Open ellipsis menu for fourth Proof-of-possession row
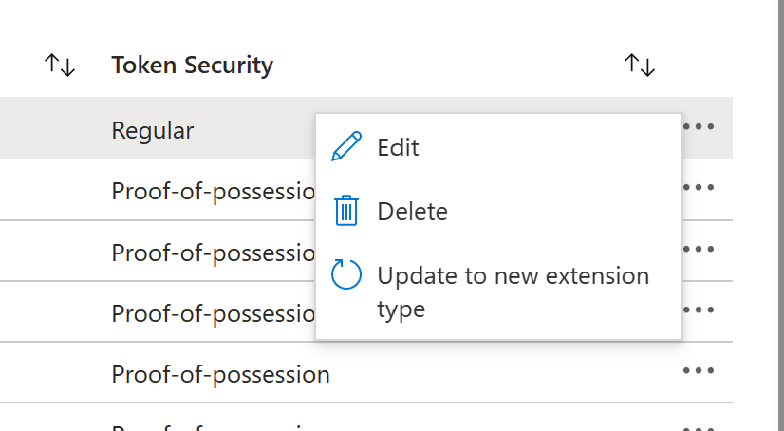Image resolution: width=784 pixels, height=431 pixels. (699, 371)
